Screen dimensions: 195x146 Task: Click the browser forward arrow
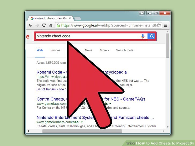click(37, 25)
